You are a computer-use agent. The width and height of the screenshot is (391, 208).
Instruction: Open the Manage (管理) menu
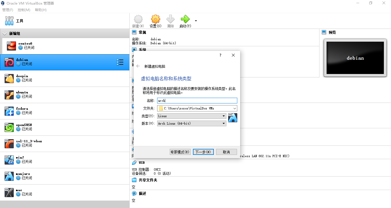coord(8,10)
